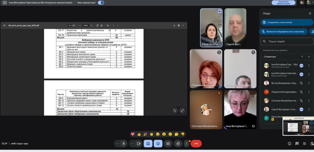The image size is (314, 152).
Task: Click the PDF zoom level 100% field
Action: pos(86,26)
